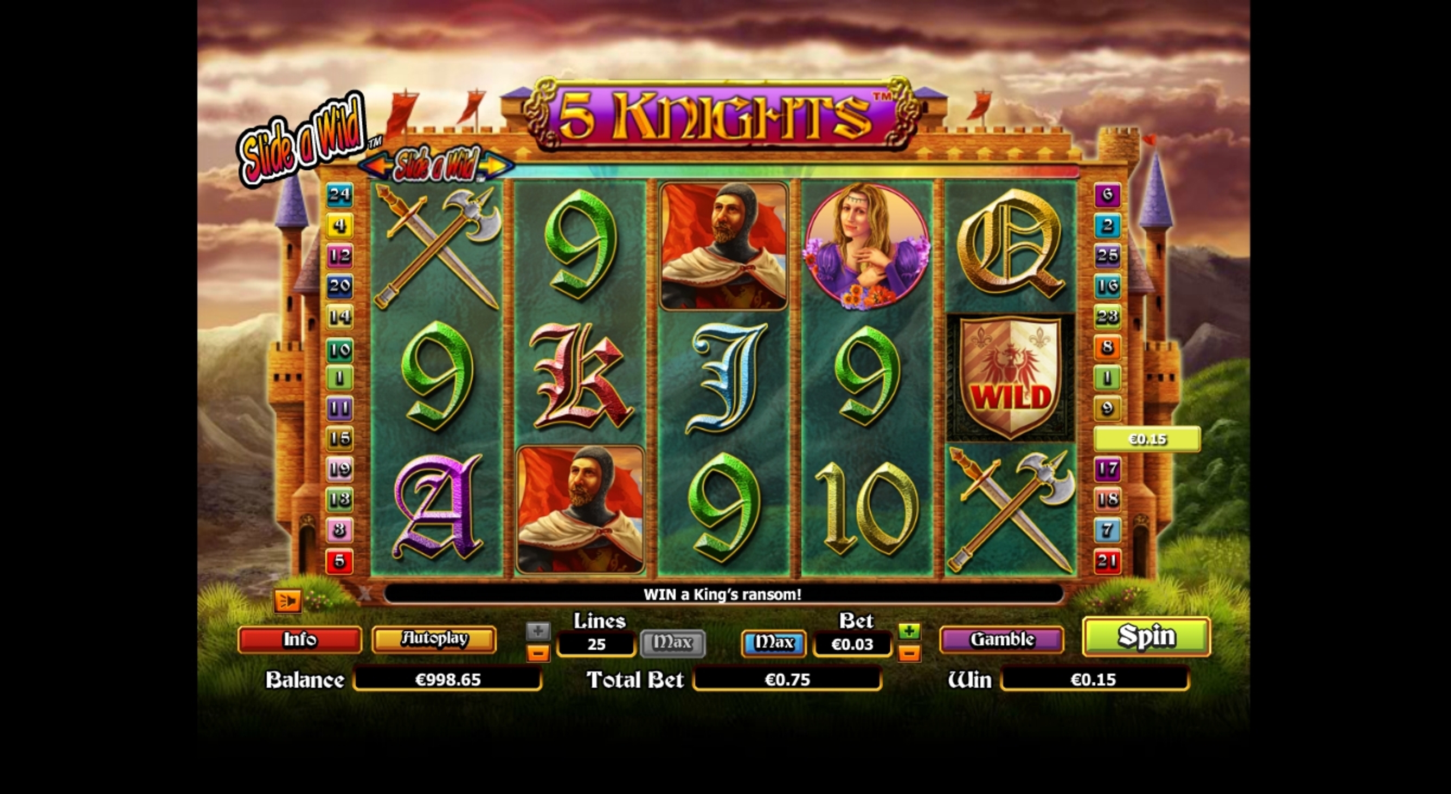Click the Lines value field showing 25
The image size is (1451, 794).
[596, 644]
